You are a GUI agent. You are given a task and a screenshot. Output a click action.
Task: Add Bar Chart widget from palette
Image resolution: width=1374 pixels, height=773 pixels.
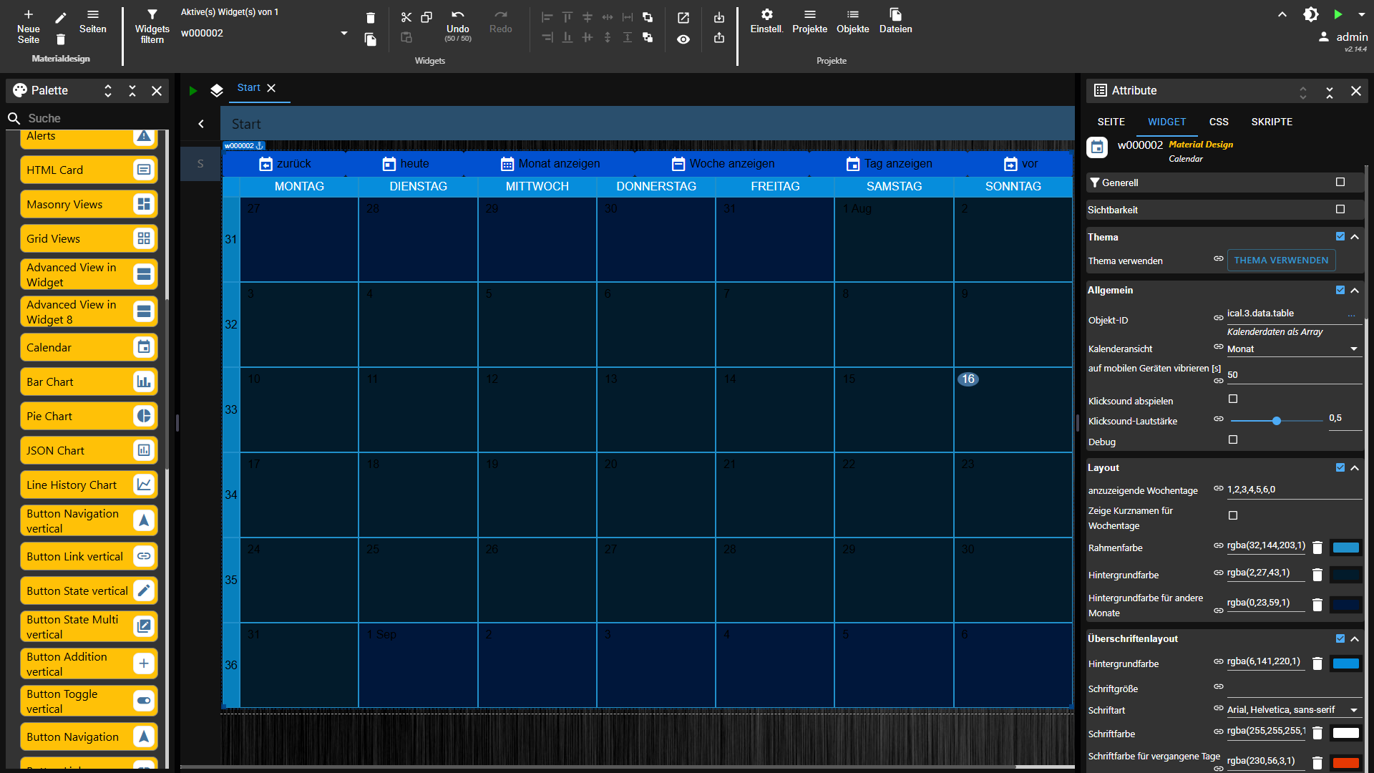click(x=89, y=381)
